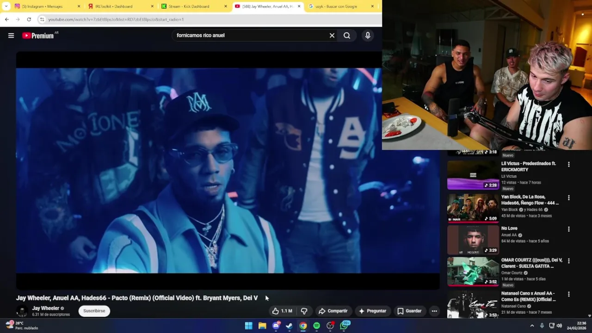
Task: Click the taskbar microphone tray icon
Action: [542, 326]
